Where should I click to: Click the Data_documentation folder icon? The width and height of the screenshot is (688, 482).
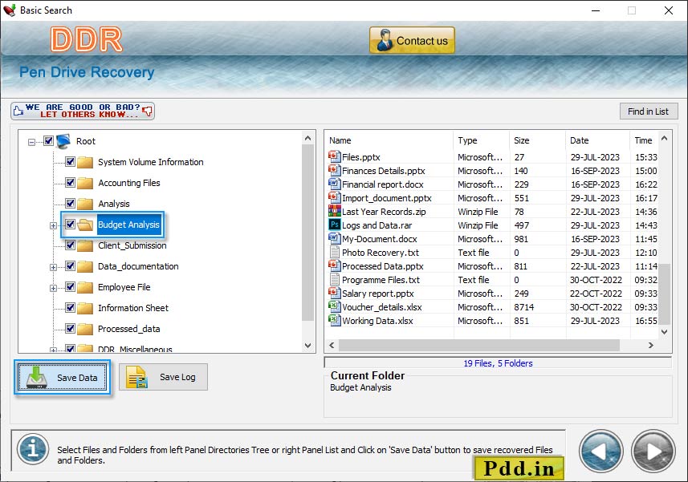[x=85, y=266]
